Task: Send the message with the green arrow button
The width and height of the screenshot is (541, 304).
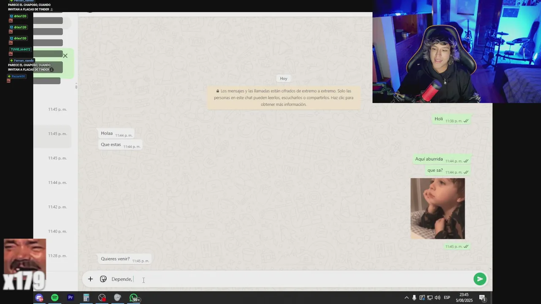Action: point(480,279)
